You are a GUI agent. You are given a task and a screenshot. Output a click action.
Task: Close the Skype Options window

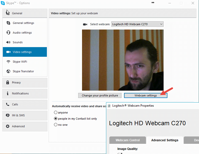pos(193,3)
